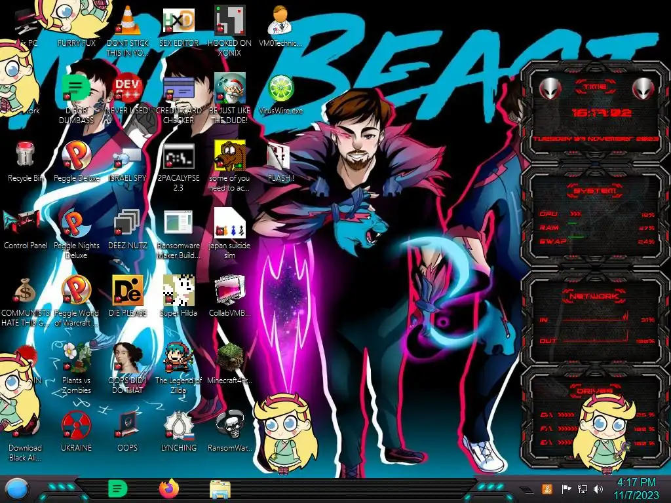
Task: Open Ransomware Maker Build... shortcut
Action: coord(179,223)
